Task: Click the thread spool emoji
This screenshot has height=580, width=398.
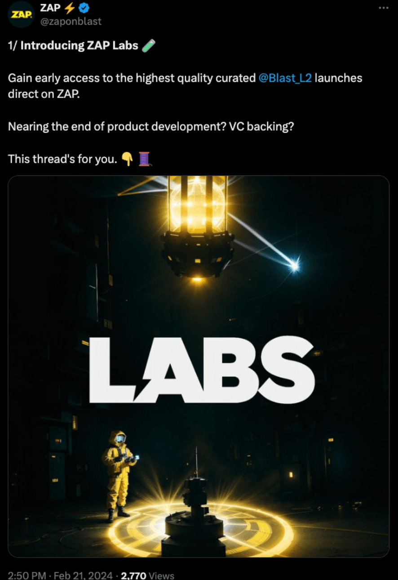Action: coord(144,159)
